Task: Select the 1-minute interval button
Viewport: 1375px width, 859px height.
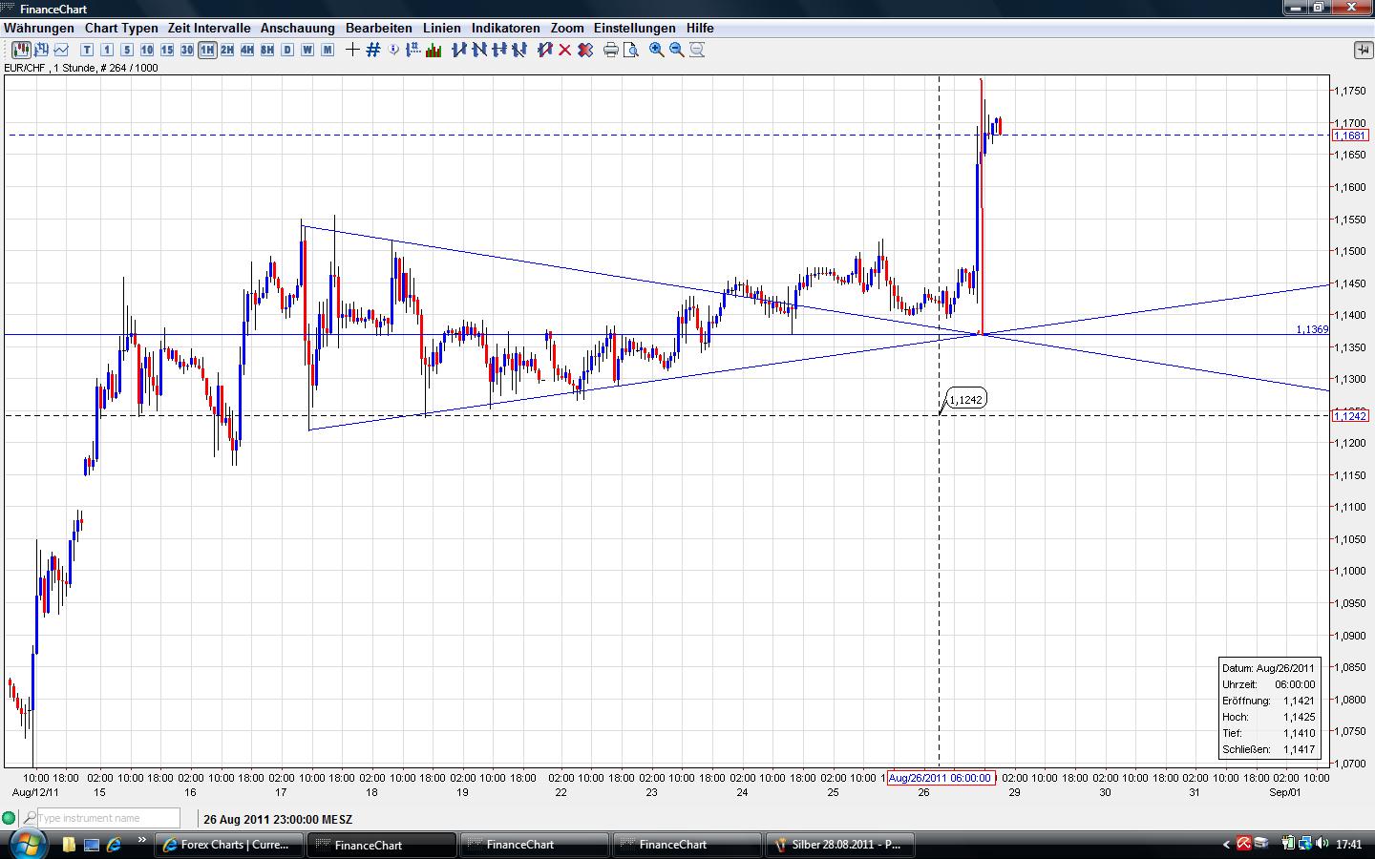Action: (107, 50)
